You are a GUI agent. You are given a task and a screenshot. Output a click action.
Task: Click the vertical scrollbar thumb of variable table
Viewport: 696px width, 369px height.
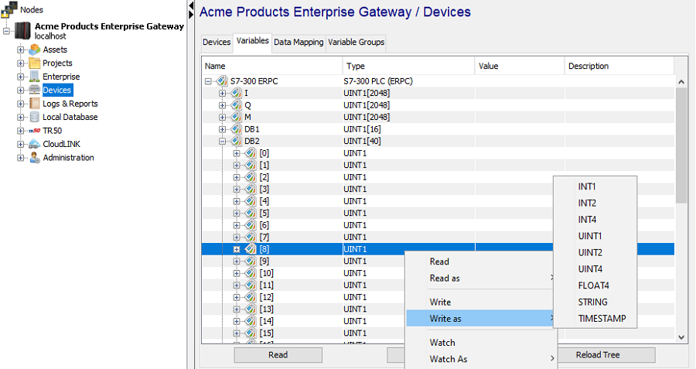[681, 145]
